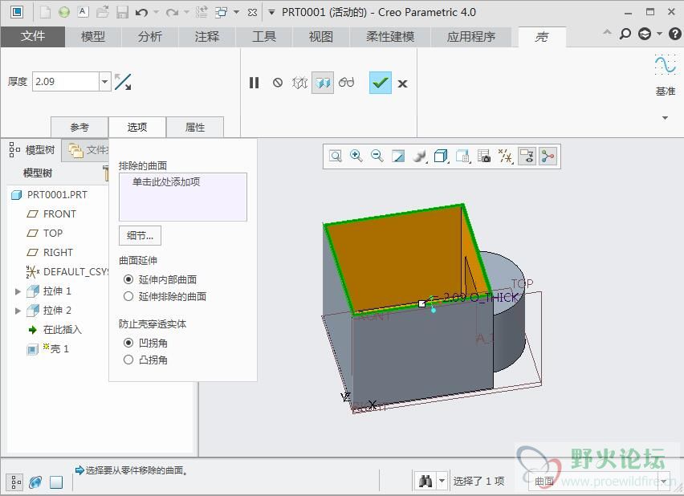The image size is (684, 496).
Task: Open the binoculars find tool
Action: (425, 481)
